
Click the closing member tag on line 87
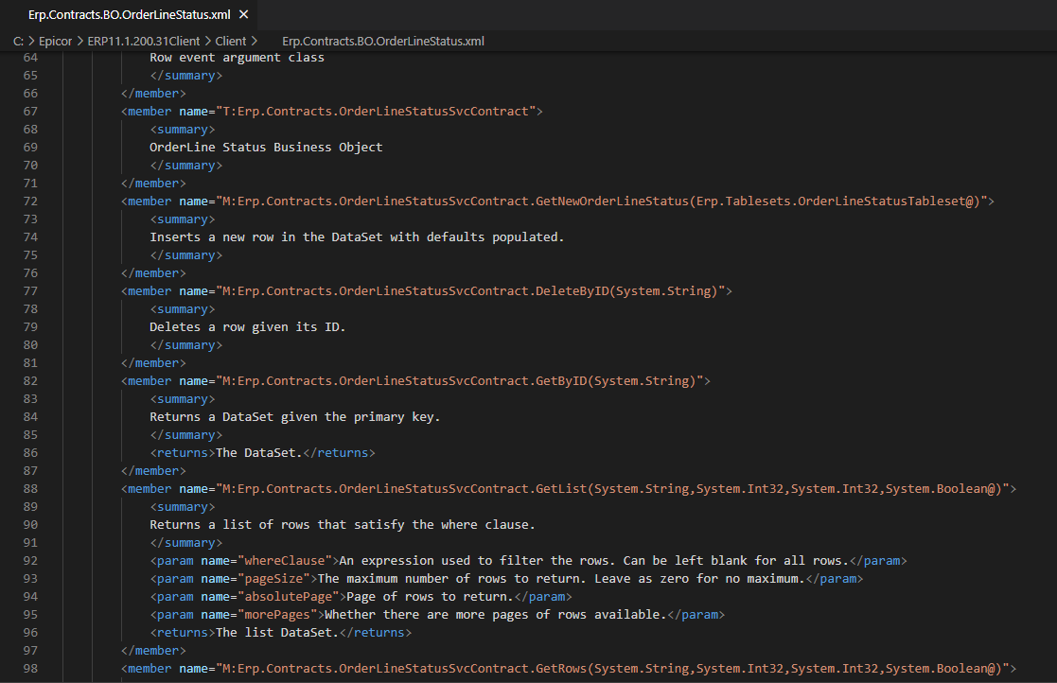(x=153, y=470)
